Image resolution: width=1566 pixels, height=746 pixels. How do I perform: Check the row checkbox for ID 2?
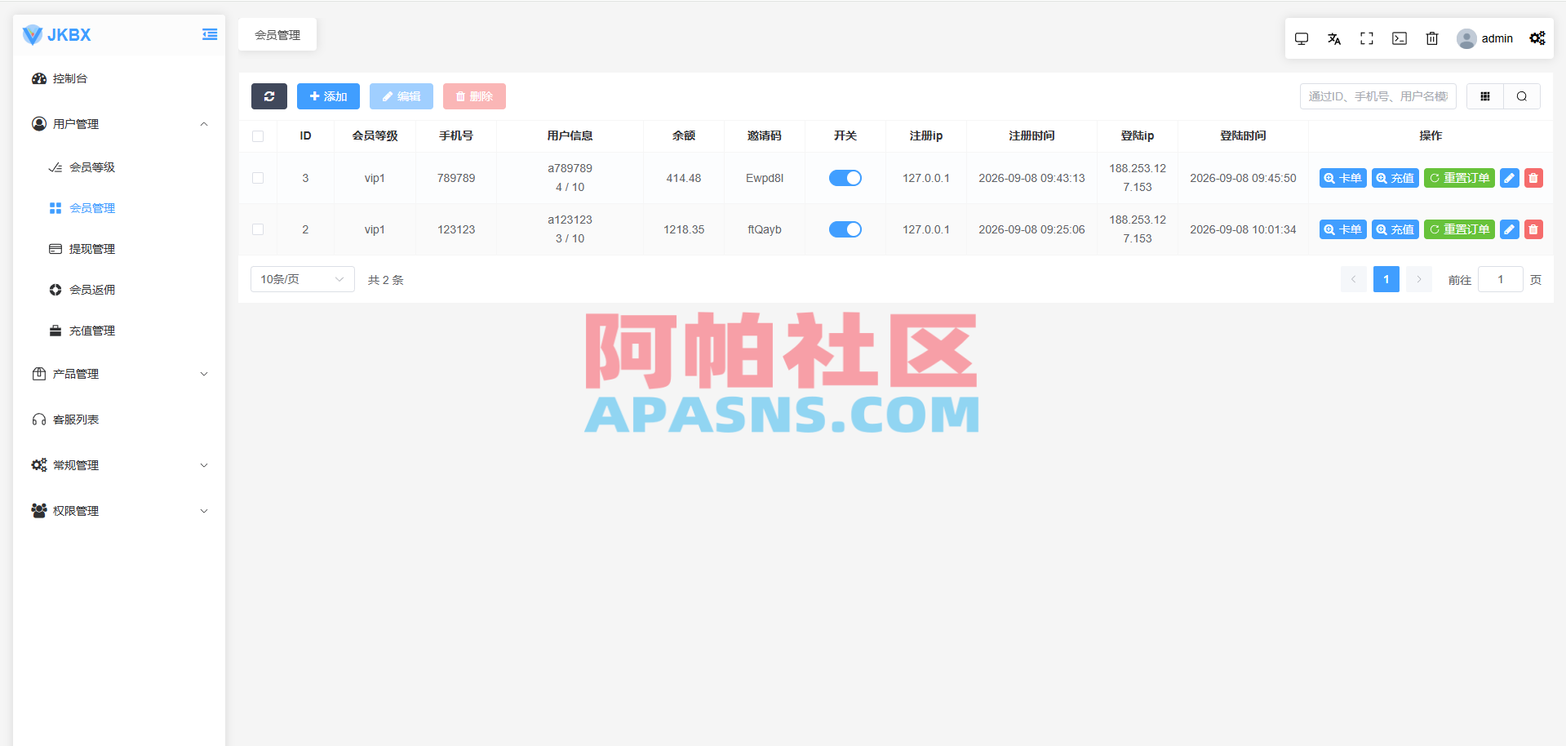click(x=258, y=229)
